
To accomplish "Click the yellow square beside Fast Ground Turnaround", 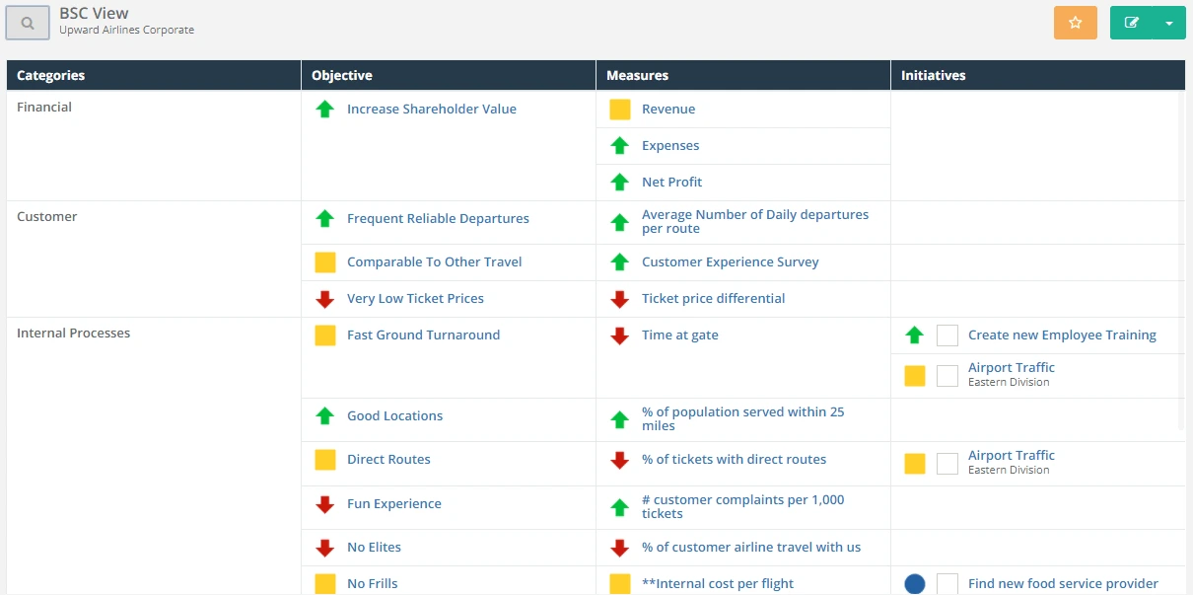I will 324,335.
